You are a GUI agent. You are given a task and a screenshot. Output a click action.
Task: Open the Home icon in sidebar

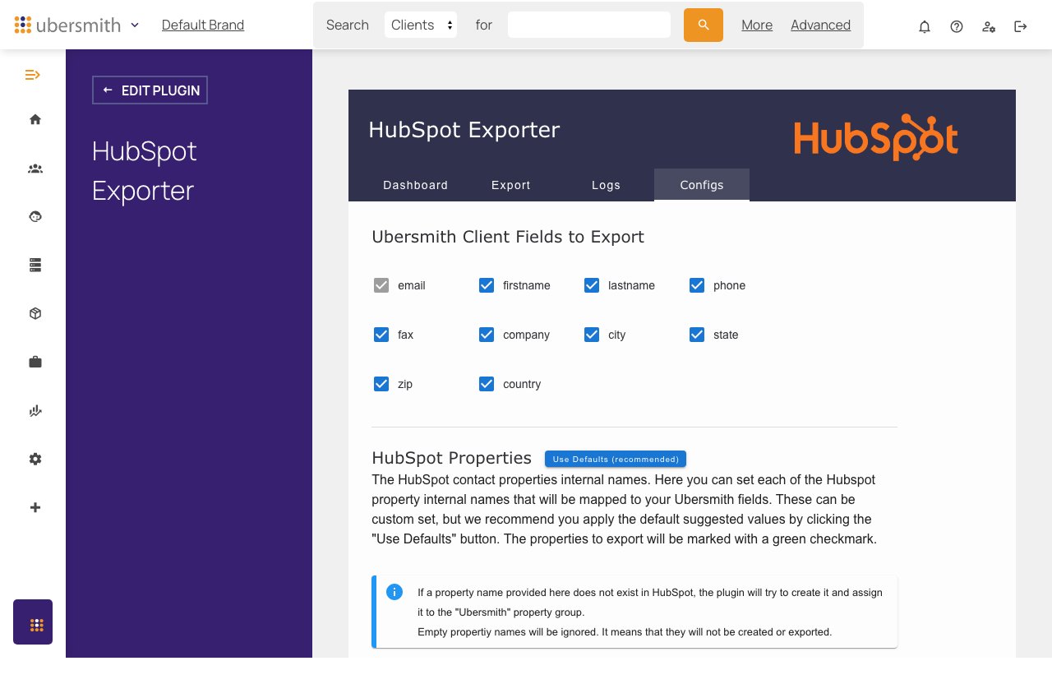point(35,119)
